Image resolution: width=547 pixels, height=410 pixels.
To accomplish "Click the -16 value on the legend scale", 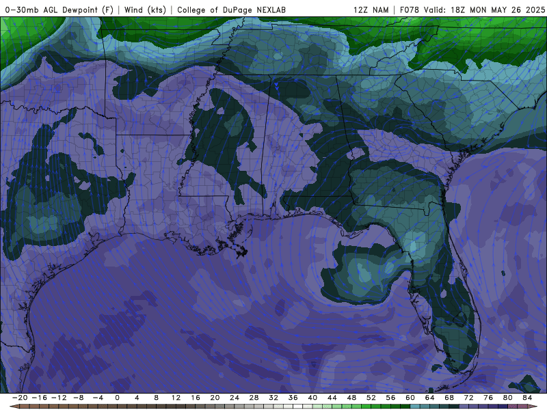I will click(39, 398).
